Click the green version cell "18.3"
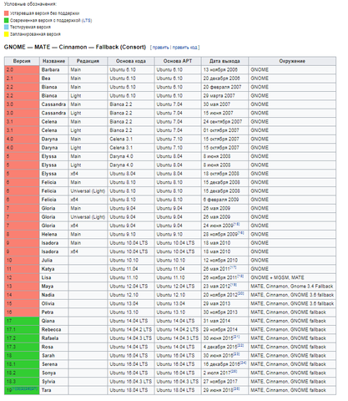This screenshot has height=401, width=348. (x=22, y=381)
